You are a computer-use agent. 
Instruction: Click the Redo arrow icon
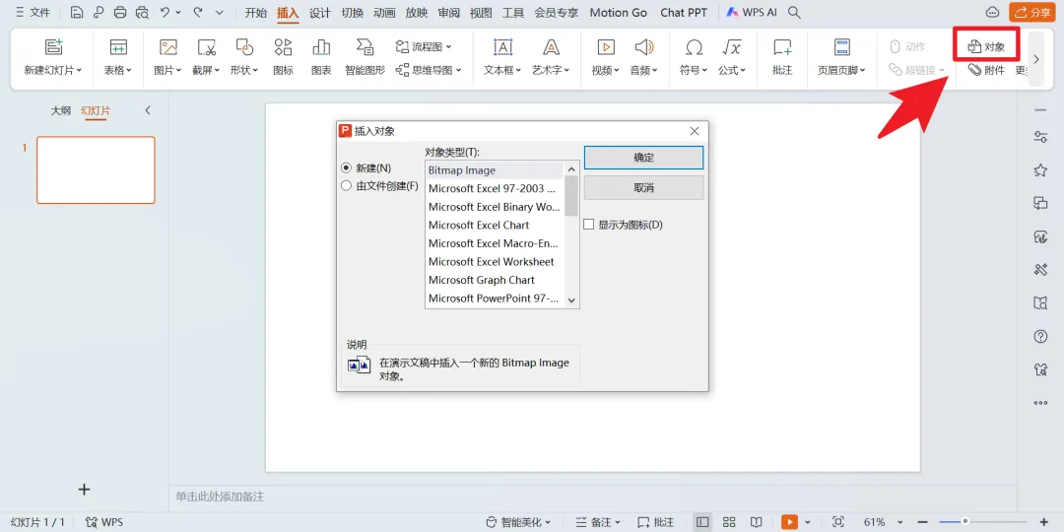(x=198, y=12)
